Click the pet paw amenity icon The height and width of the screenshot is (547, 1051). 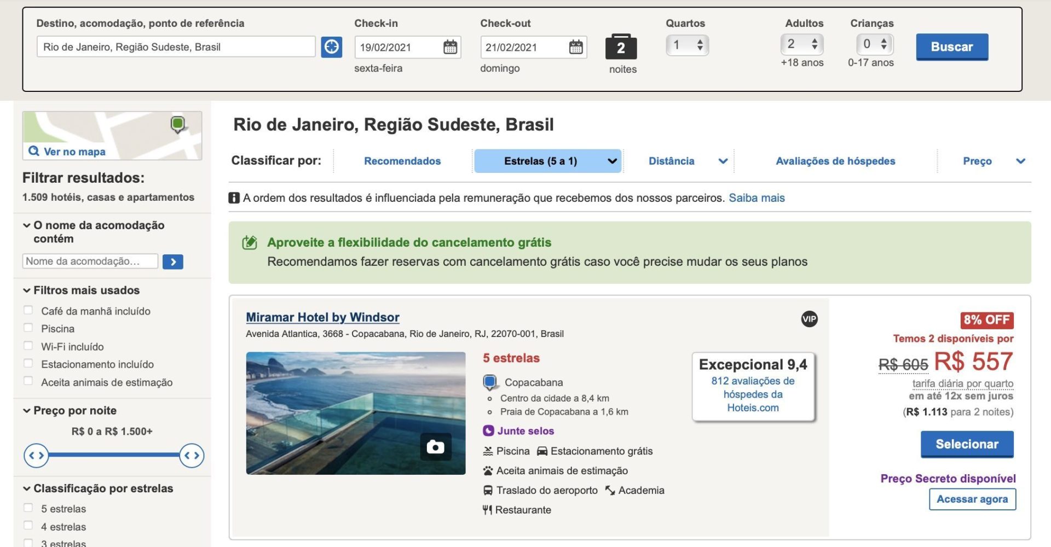pyautogui.click(x=488, y=471)
